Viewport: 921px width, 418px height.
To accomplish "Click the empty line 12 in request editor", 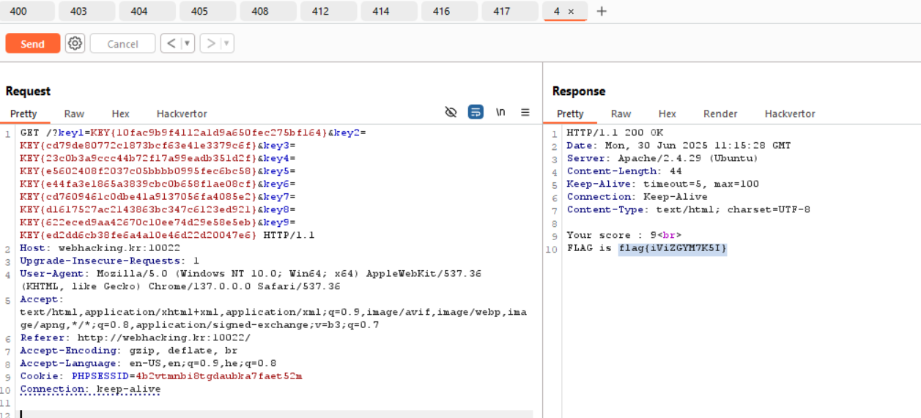I will [276, 414].
